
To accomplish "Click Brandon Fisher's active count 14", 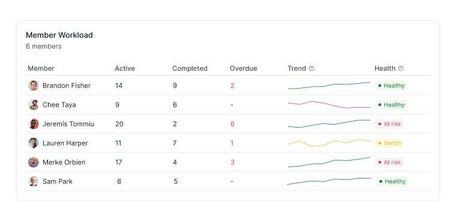I will (x=119, y=86).
